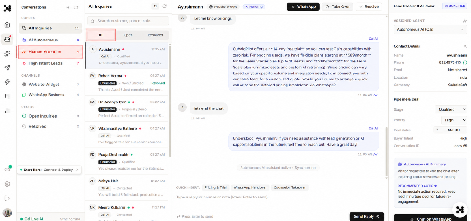
Task: Click the logout icon in left rail
Action: tap(7, 198)
